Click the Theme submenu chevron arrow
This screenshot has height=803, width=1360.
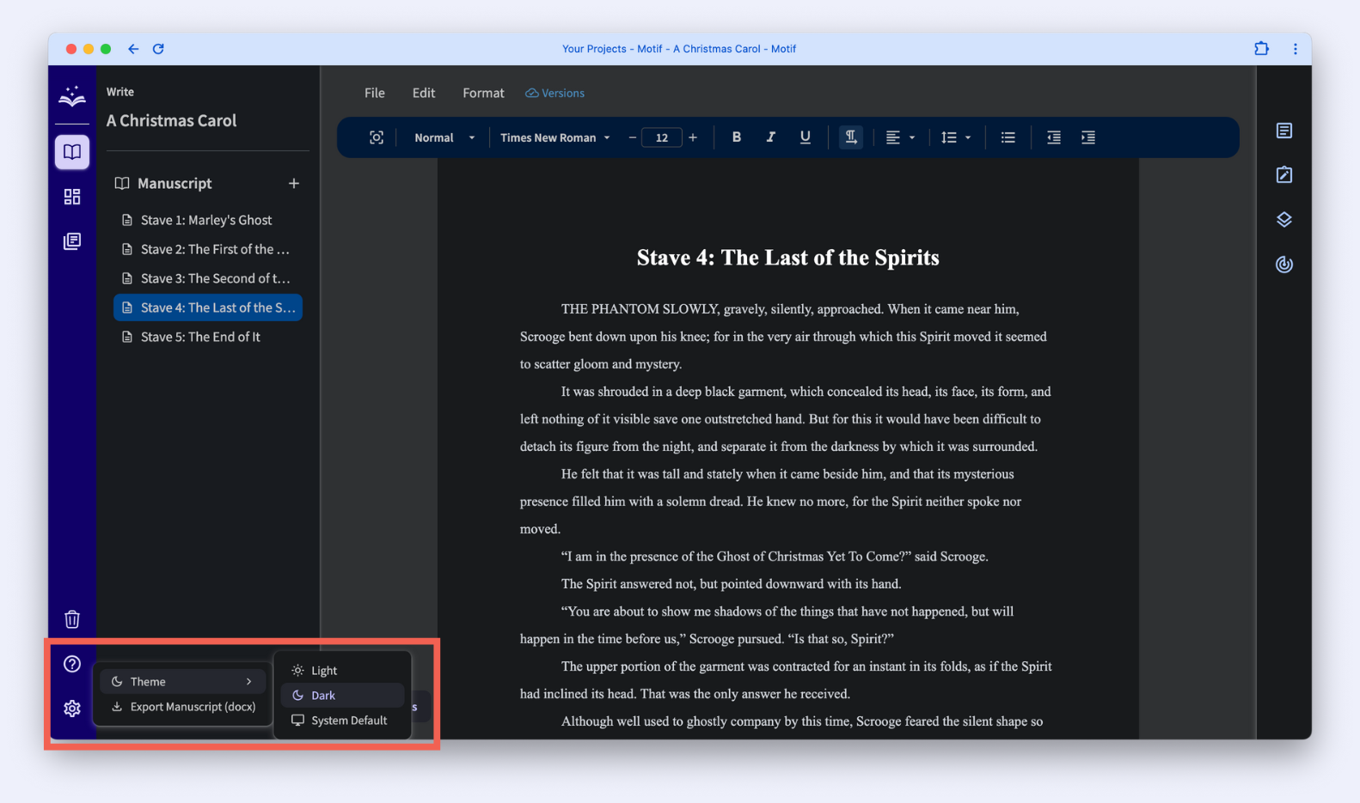pos(249,682)
